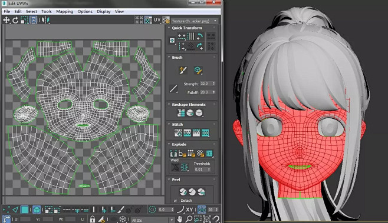Click Align Vertically in Quick Transform
Viewport: 388px width, 223px height.
point(182,46)
